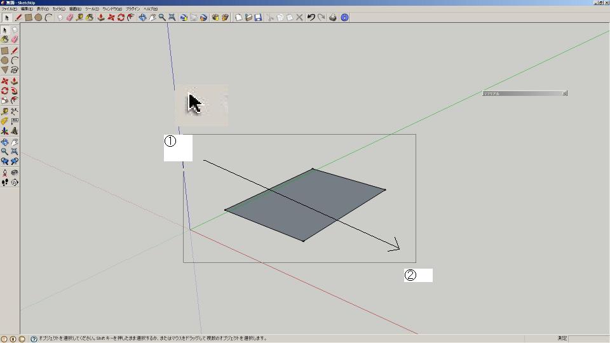Click the Zoom magnifier in top toolbar
Image resolution: width=610 pixels, height=343 pixels.
click(x=162, y=18)
